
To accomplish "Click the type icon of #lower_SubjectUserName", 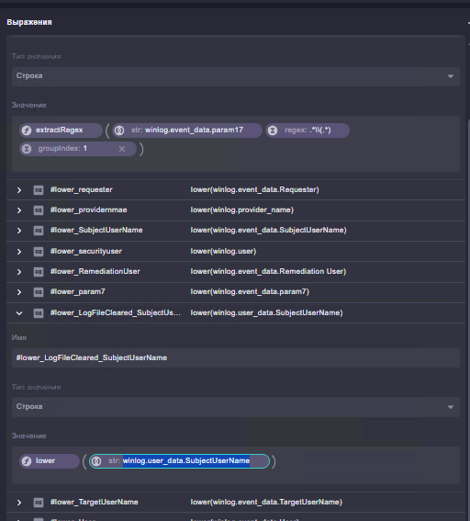I will (x=39, y=231).
